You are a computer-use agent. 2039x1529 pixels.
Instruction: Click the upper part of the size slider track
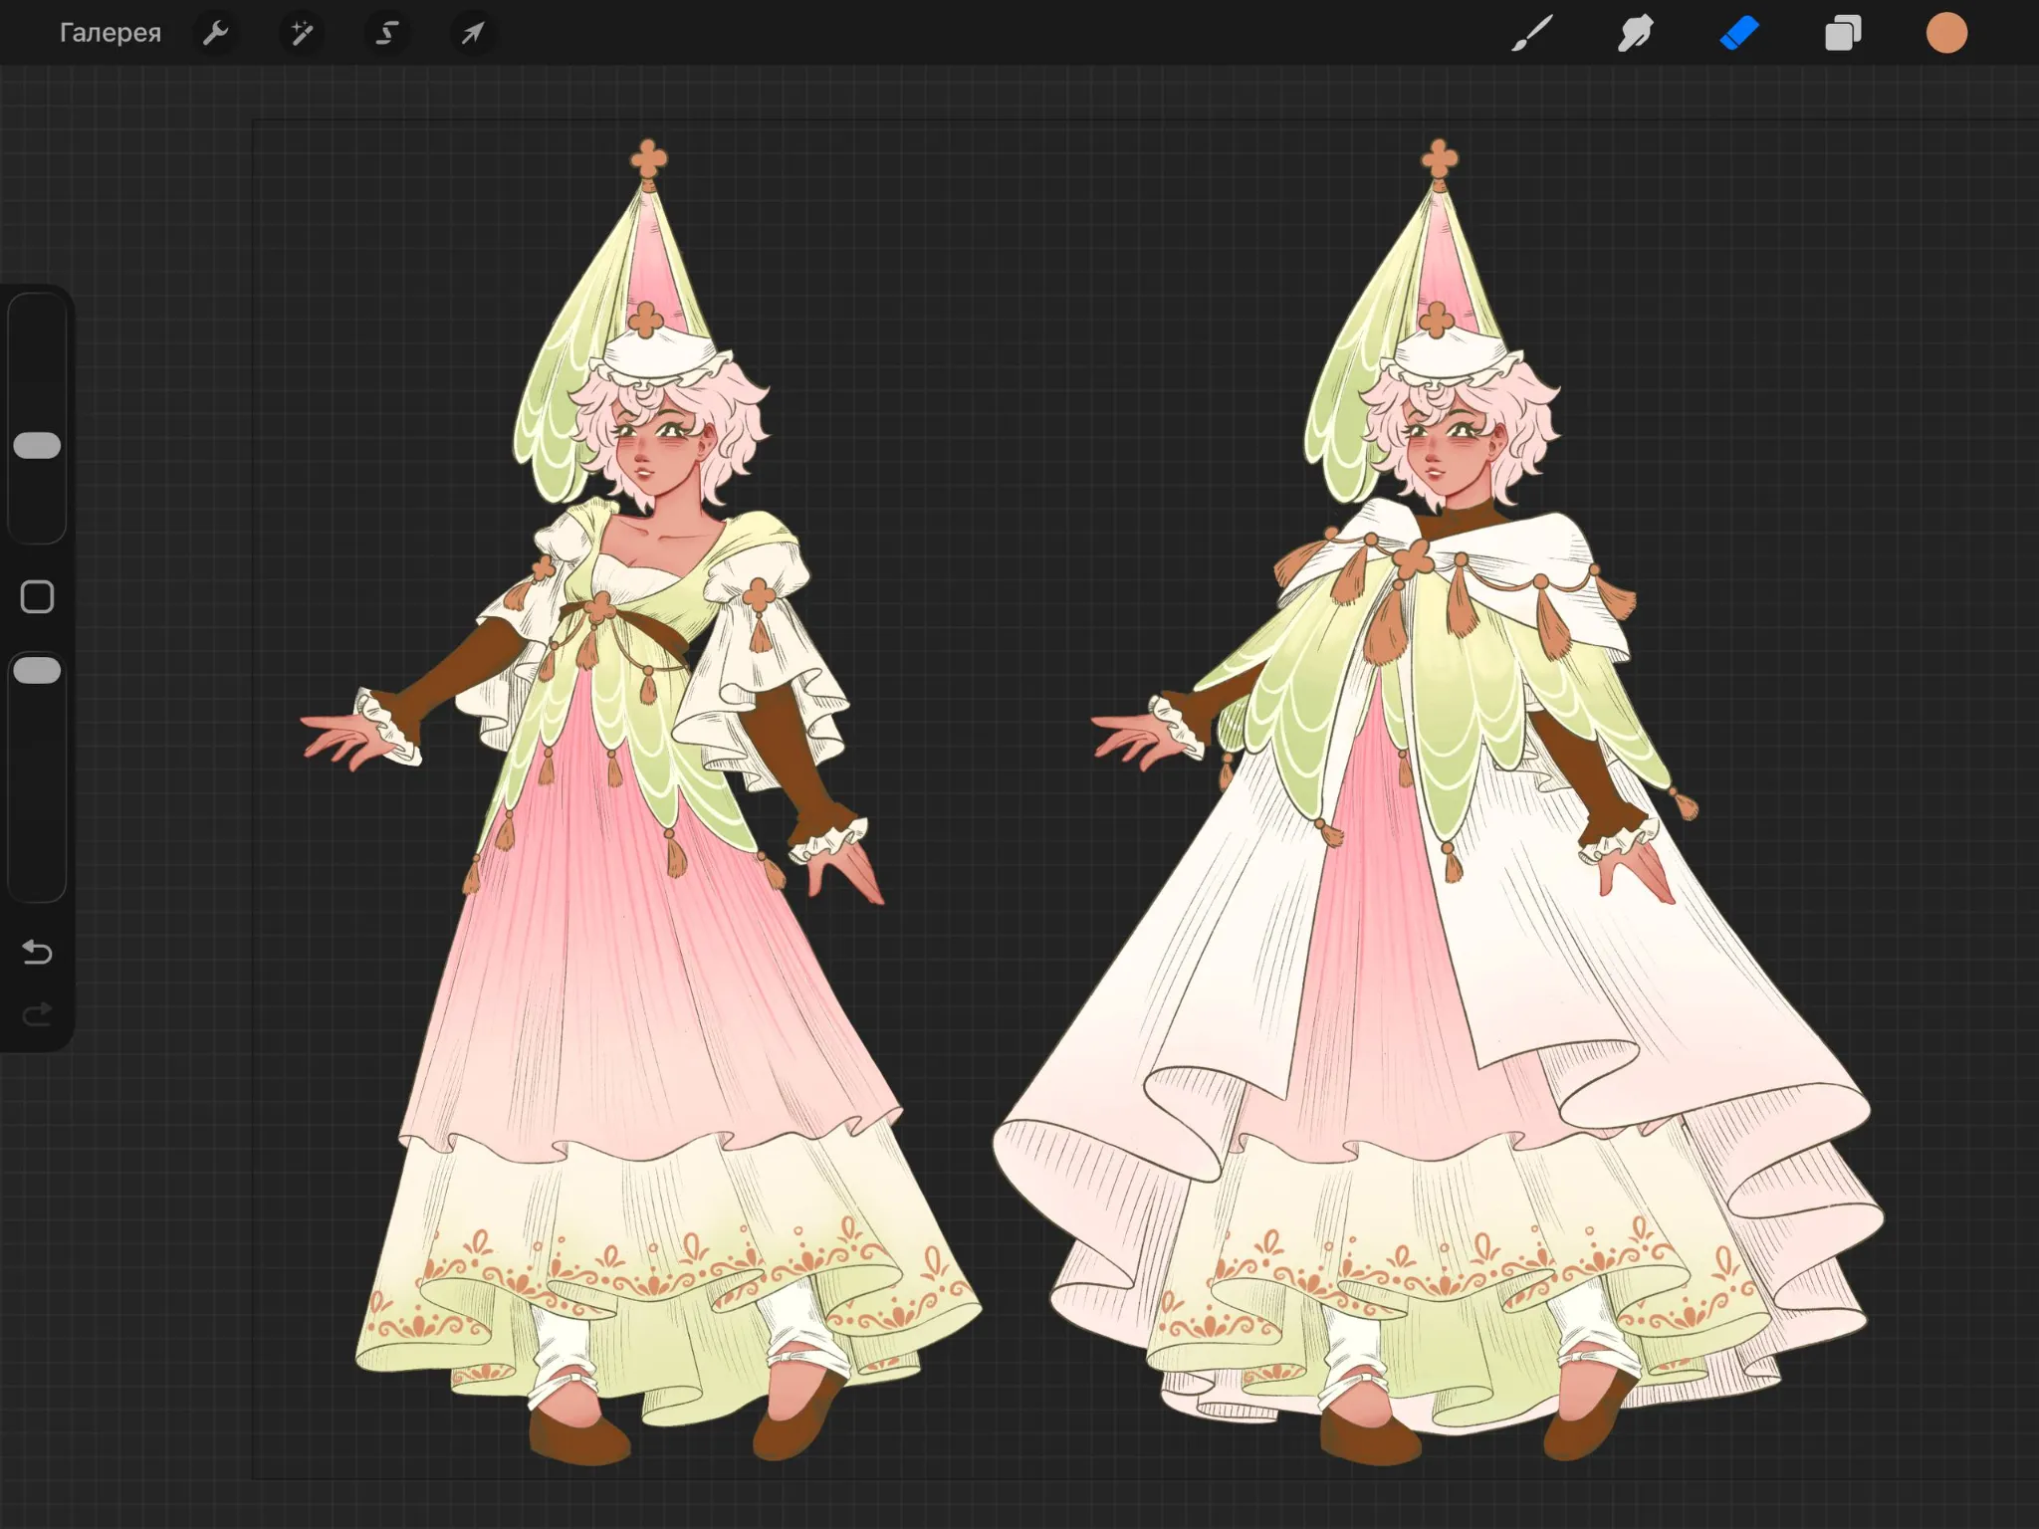tap(37, 358)
